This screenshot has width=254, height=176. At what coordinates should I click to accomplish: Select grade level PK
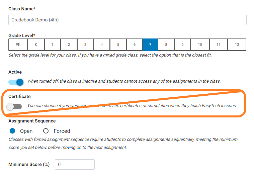[x=18, y=45]
